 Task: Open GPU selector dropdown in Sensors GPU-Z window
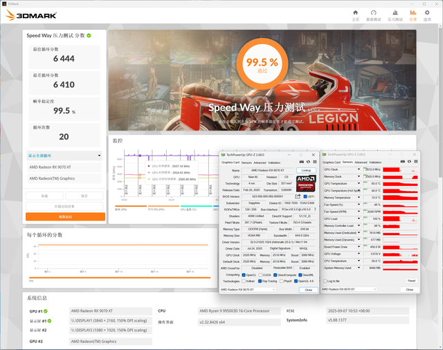click(349, 289)
